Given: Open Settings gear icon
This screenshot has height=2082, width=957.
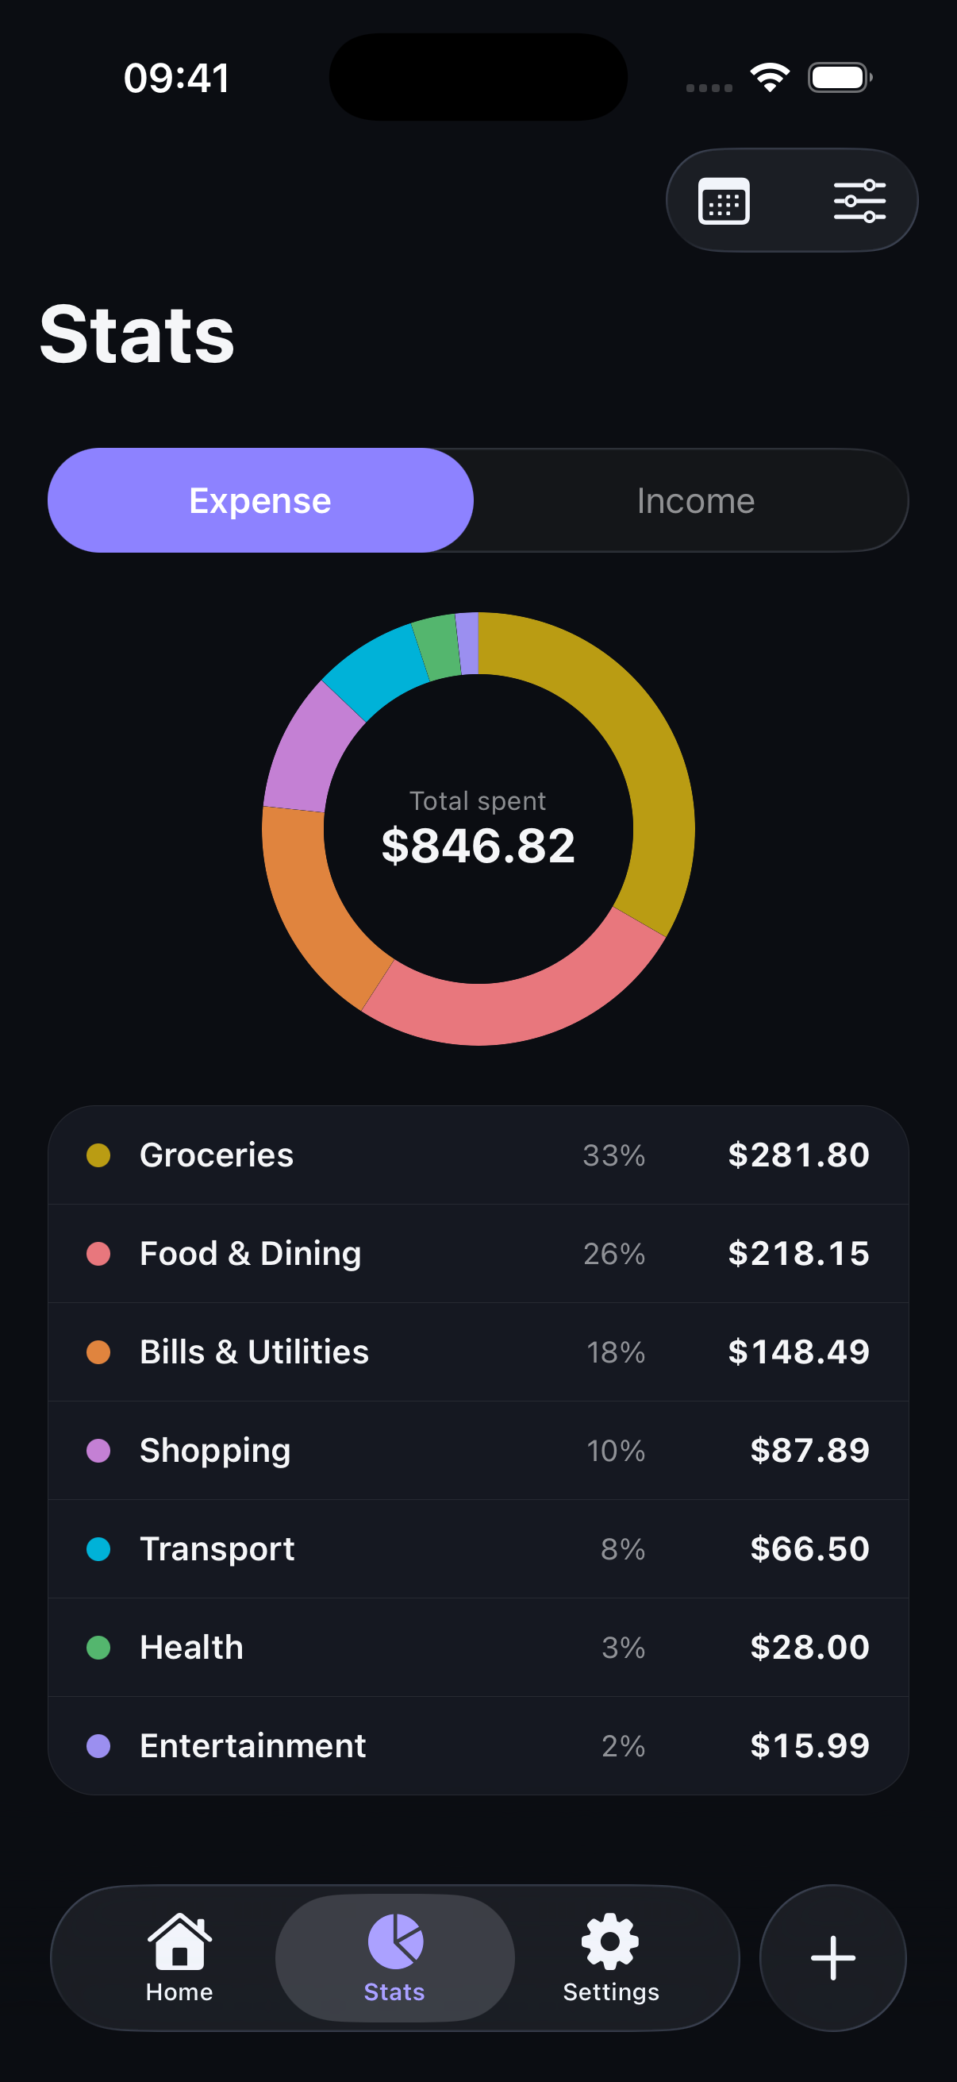Looking at the screenshot, I should [610, 1941].
